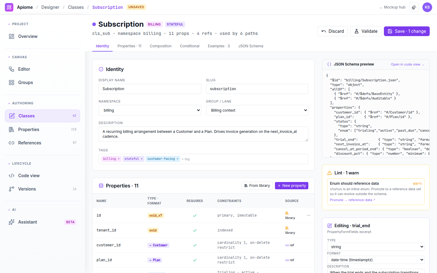Click library source icon for tenant_id
This screenshot has height=273, width=437.
pyautogui.click(x=287, y=228)
